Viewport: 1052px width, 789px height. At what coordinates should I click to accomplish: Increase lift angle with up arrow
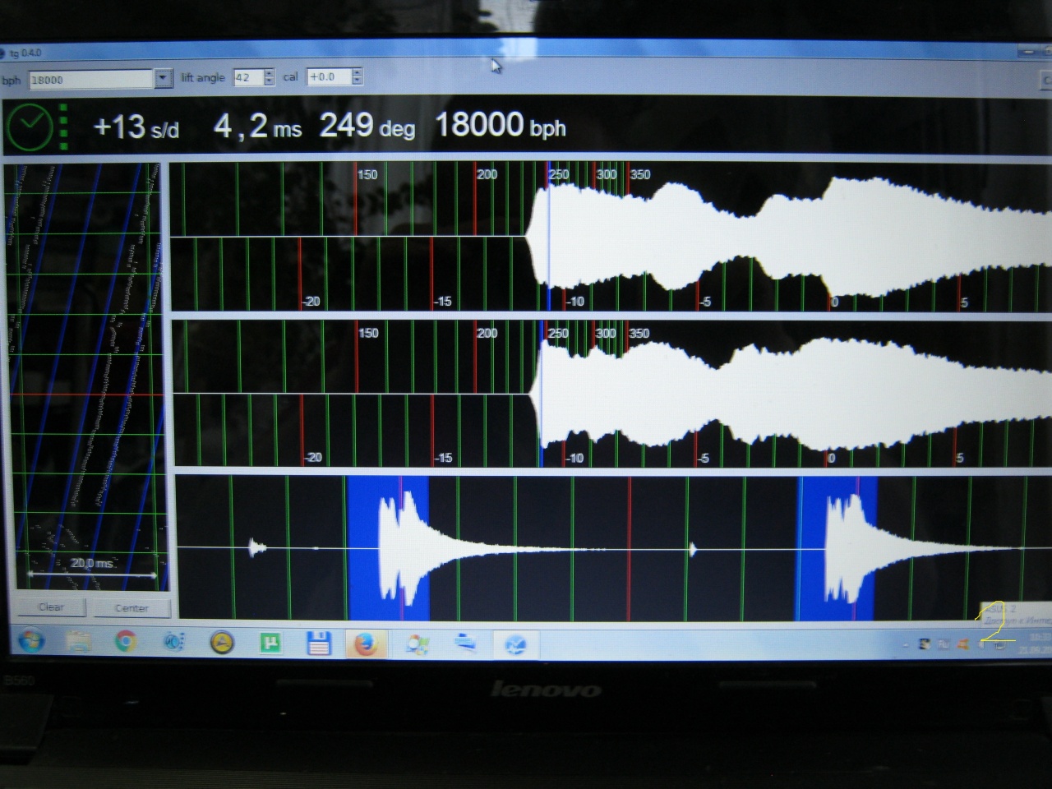tap(269, 73)
